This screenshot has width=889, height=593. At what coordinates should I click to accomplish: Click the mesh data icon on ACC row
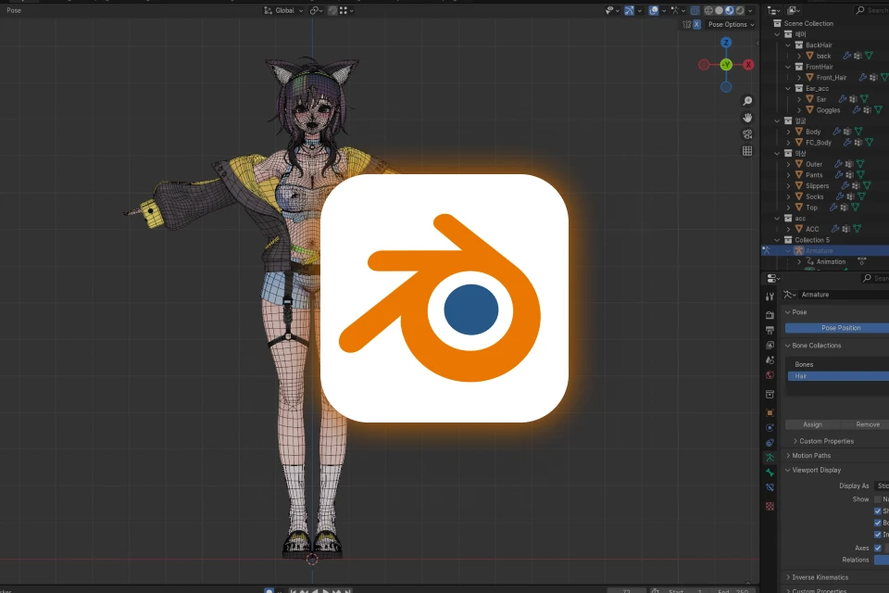pyautogui.click(x=857, y=229)
